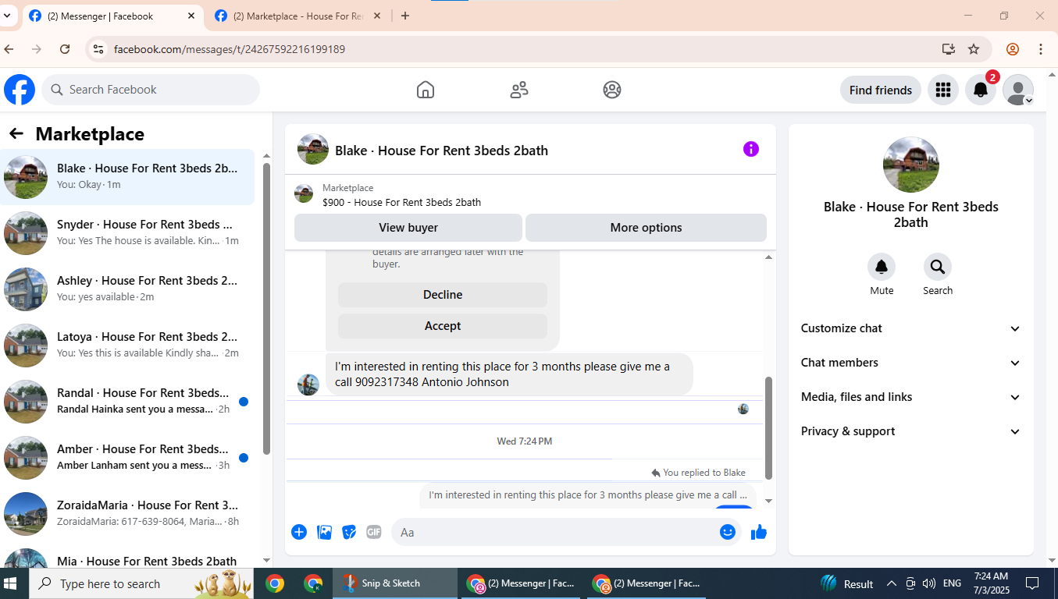1058x599 pixels.
Task: Show hidden system tray icons chevron
Action: (891, 583)
